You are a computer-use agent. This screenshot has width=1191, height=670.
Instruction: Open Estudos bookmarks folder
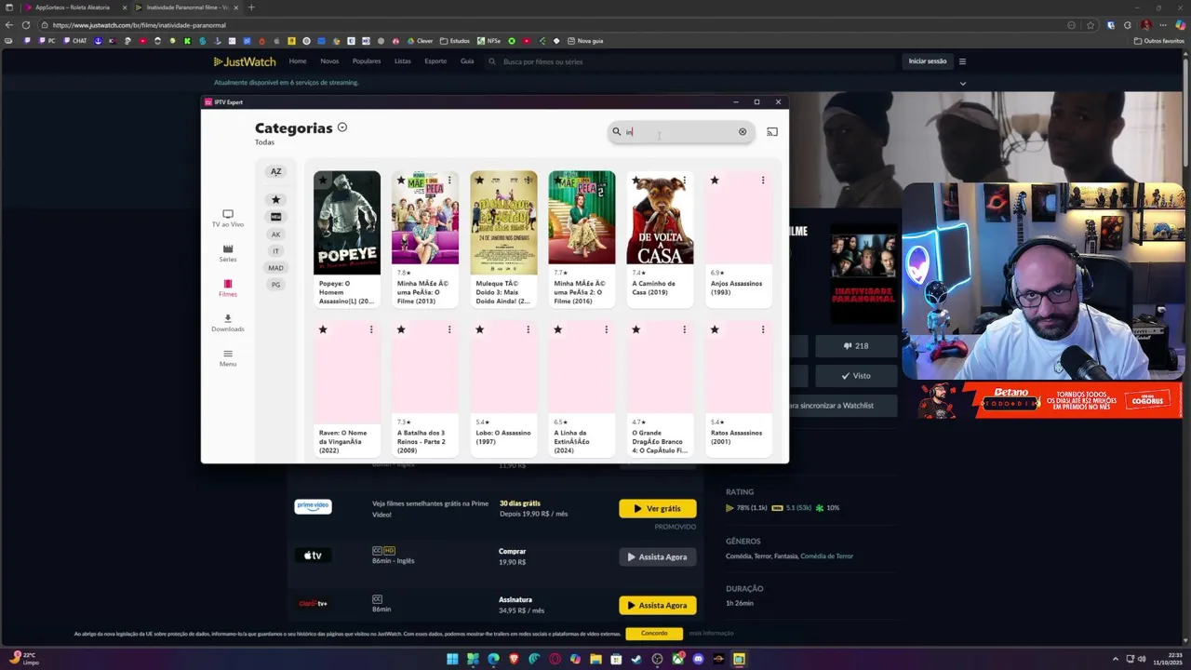456,41
